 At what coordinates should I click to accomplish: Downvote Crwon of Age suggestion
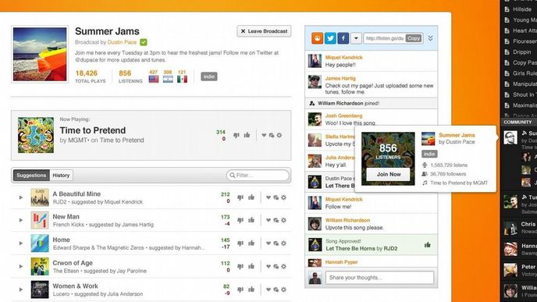point(240,266)
